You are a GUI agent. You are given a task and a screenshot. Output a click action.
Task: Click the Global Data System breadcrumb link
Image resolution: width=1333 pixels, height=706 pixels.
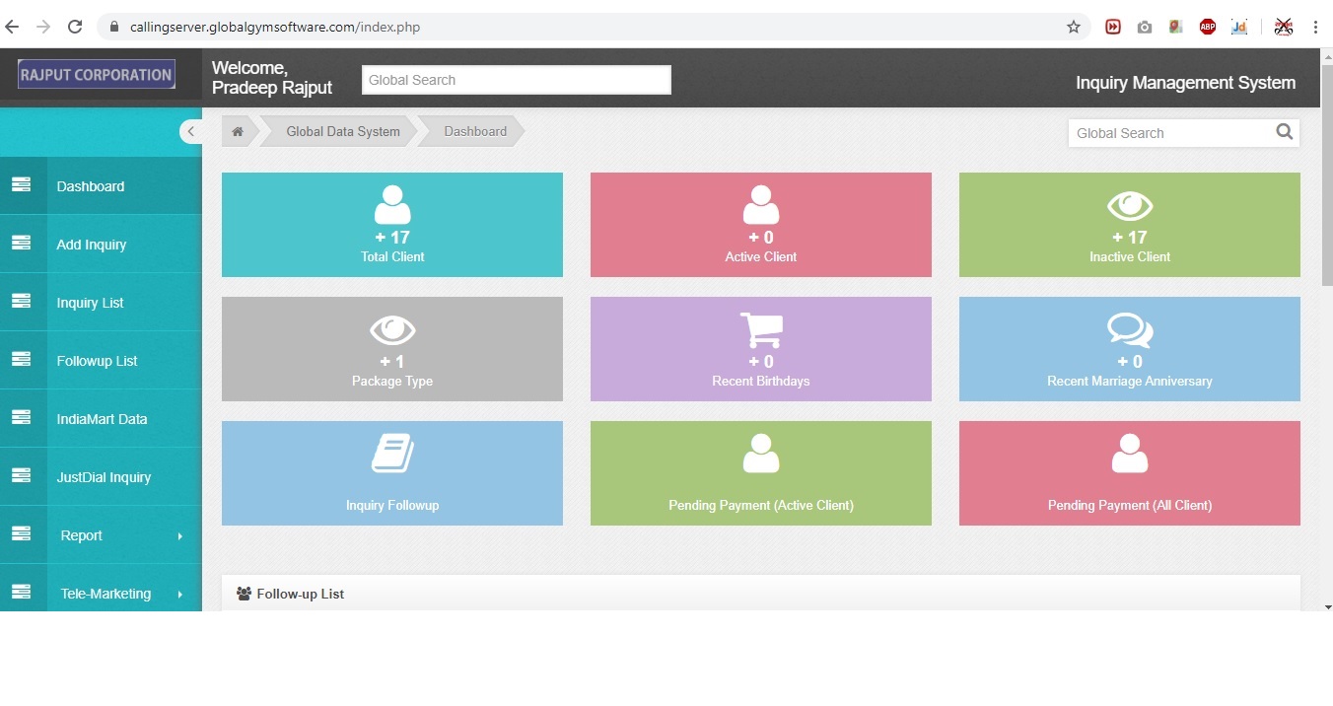tap(343, 132)
